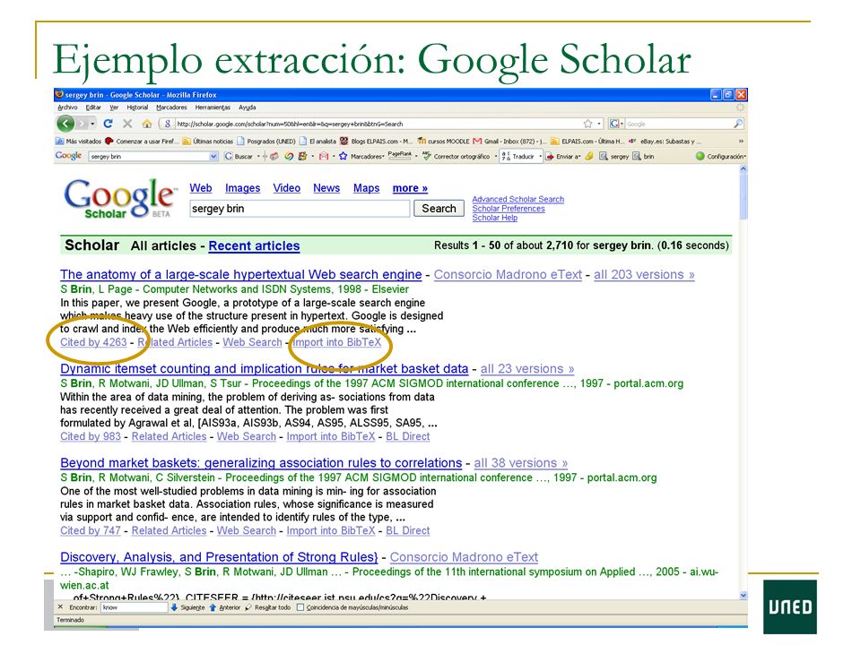Image resolution: width=861 pixels, height=645 pixels.
Task: Click Google Toolbar Buscar button
Action: pos(239,156)
